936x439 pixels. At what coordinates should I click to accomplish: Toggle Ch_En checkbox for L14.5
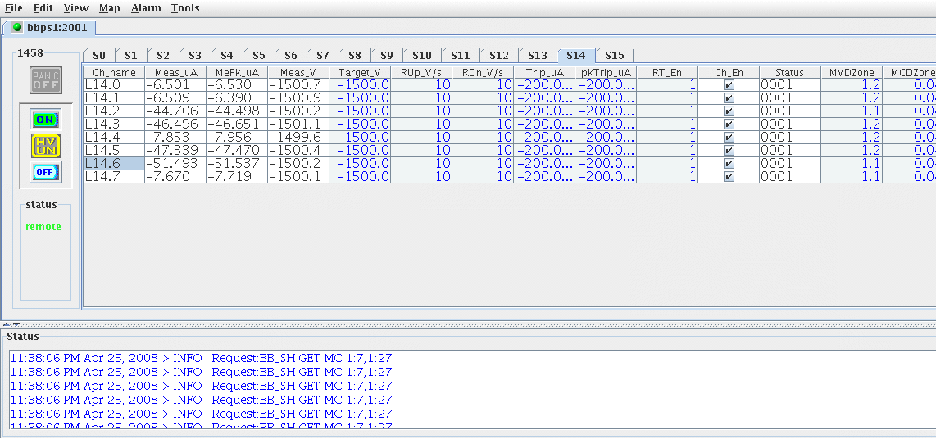click(729, 151)
